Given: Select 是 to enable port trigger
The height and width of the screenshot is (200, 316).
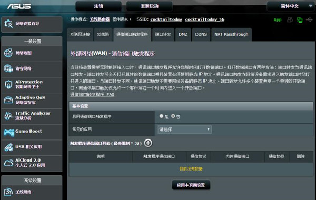Looking at the screenshot, I should click(x=161, y=116).
